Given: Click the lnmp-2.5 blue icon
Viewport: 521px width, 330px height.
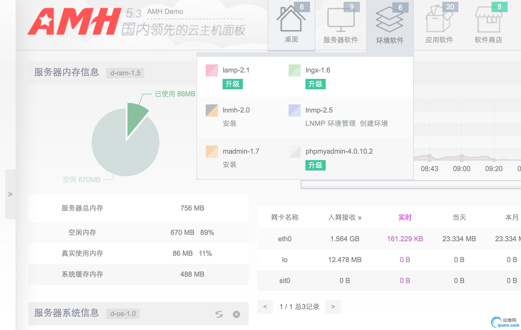Looking at the screenshot, I should pyautogui.click(x=295, y=110).
